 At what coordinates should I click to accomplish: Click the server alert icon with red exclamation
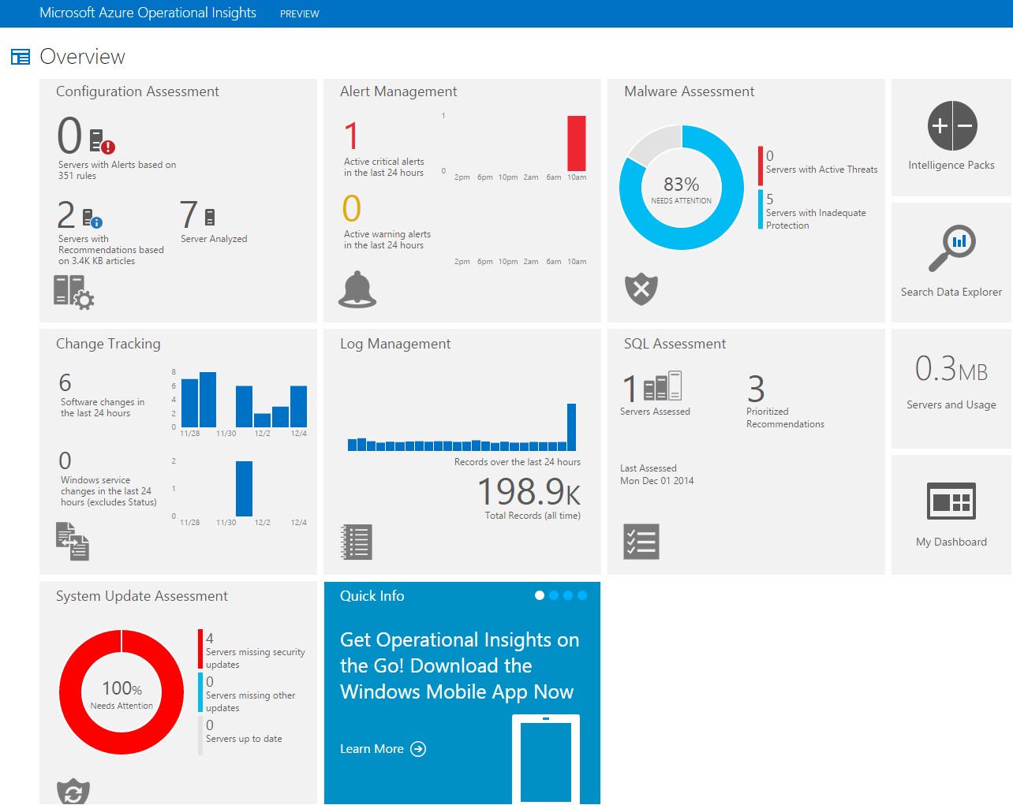coord(103,141)
